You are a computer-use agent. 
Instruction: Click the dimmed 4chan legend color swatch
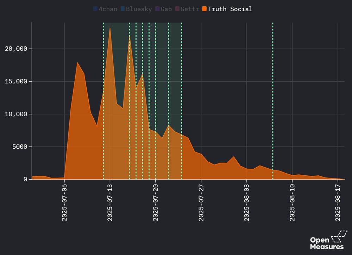click(95, 9)
